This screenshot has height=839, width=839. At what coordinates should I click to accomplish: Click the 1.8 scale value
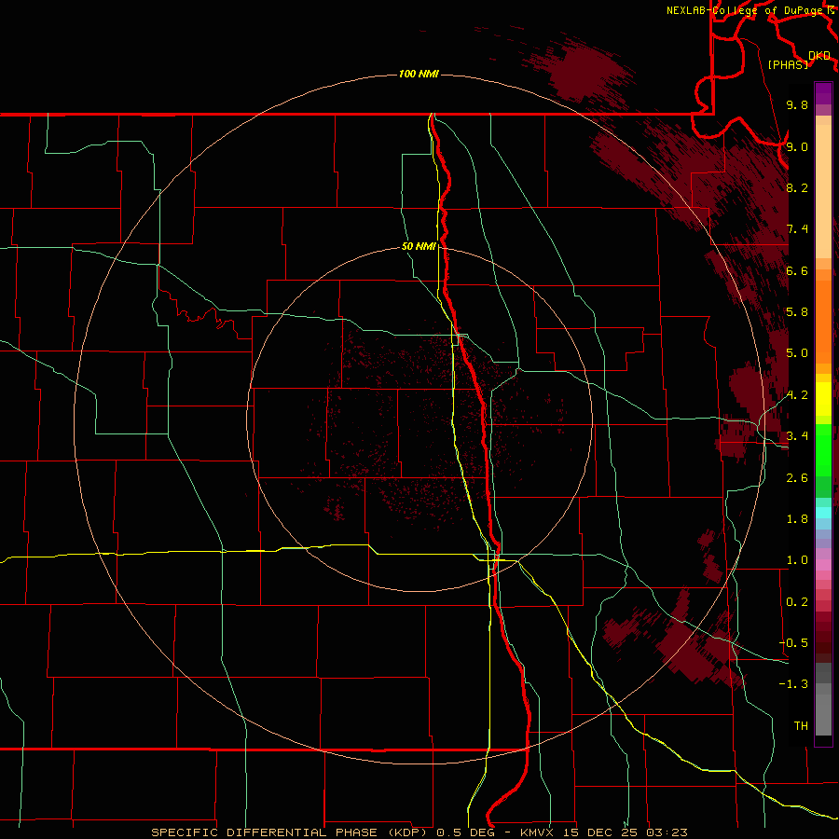pyautogui.click(x=797, y=519)
